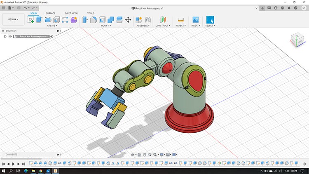The image size is (309, 174).
Task: Click the ViewCube in the corner
Action: (297, 40)
